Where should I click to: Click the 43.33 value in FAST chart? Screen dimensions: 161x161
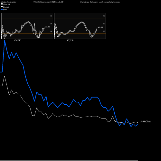point(48,27)
